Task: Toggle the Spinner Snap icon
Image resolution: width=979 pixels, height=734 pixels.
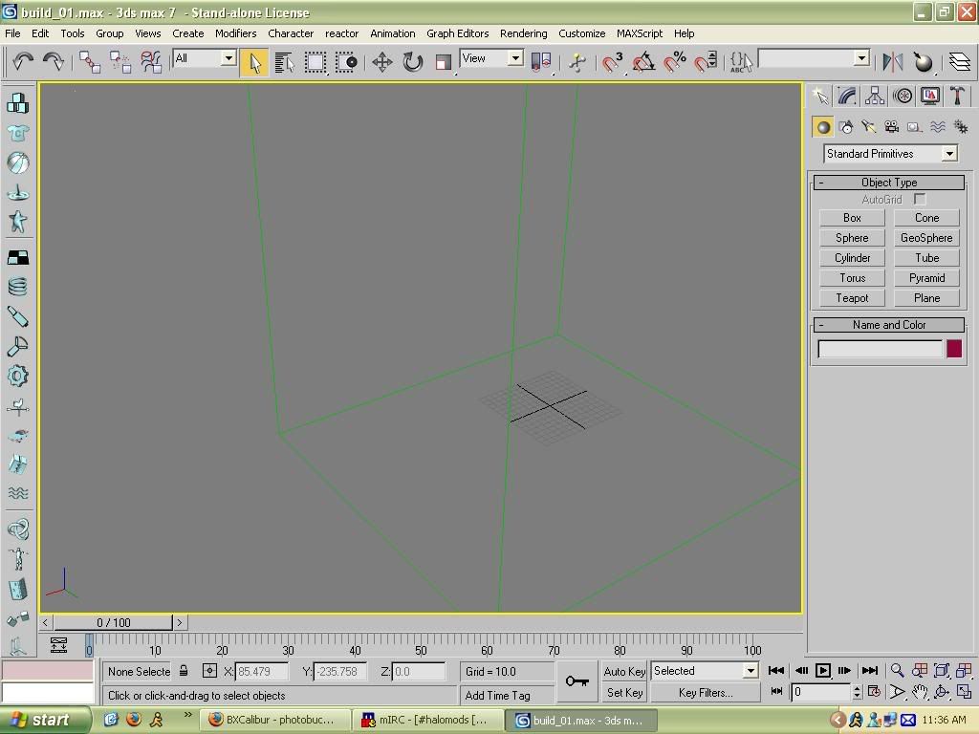Action: [707, 62]
